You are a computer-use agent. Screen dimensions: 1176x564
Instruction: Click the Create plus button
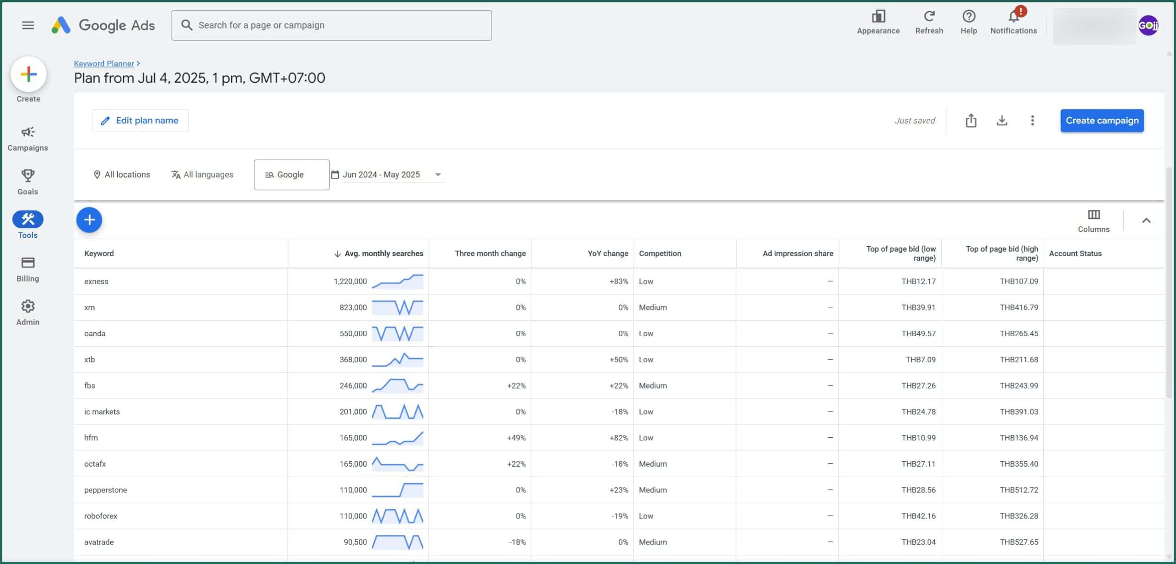point(28,74)
